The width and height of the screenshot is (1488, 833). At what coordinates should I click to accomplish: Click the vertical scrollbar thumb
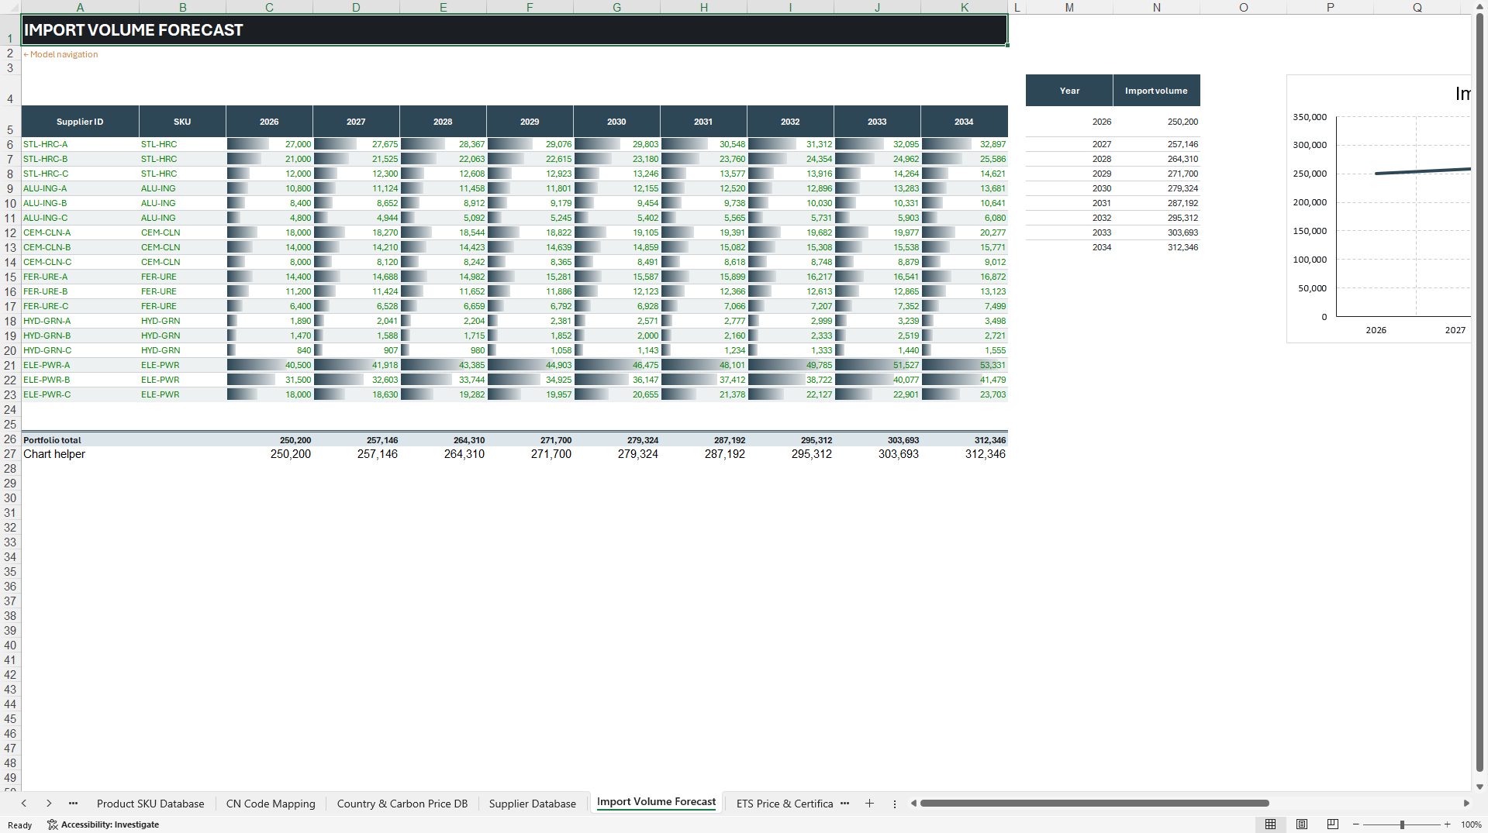coord(1479,391)
